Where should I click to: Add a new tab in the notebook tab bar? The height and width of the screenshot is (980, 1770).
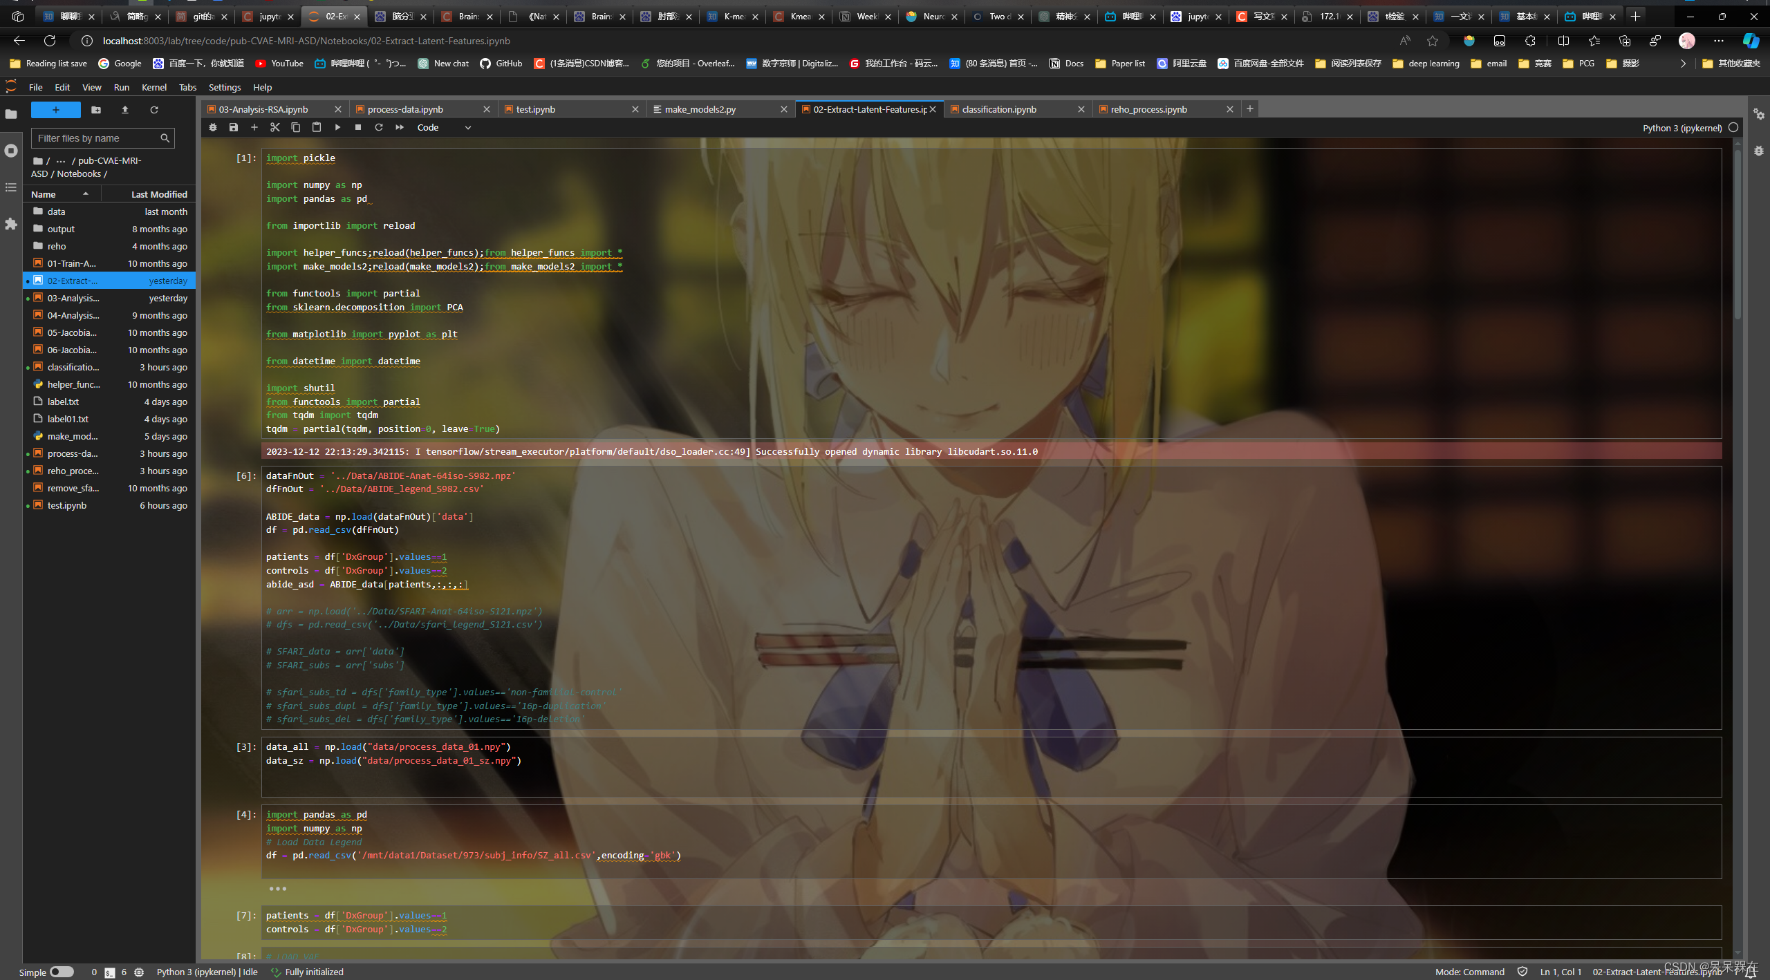pos(1250,109)
